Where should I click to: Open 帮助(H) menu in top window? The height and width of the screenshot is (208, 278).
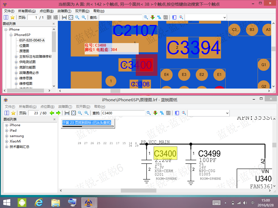coord(99,11)
